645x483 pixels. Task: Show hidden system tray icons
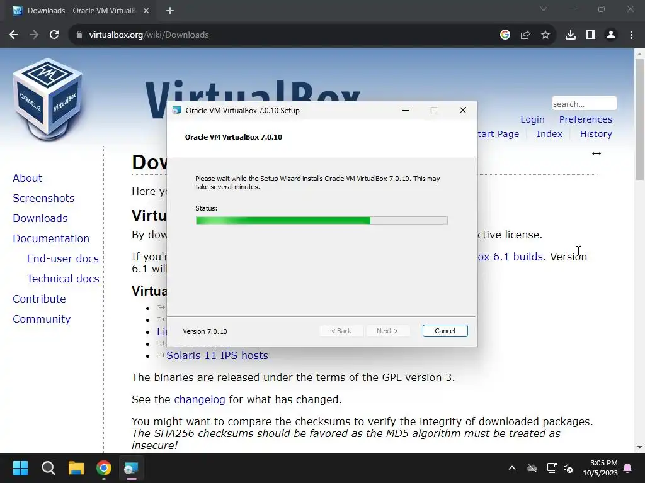click(x=511, y=468)
